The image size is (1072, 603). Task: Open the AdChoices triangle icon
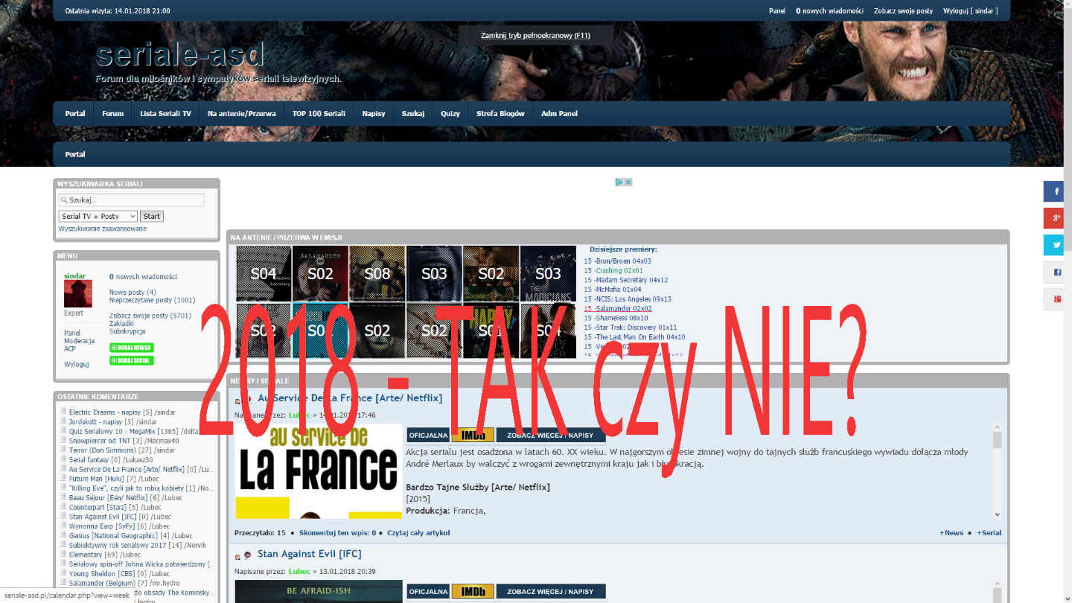619,182
